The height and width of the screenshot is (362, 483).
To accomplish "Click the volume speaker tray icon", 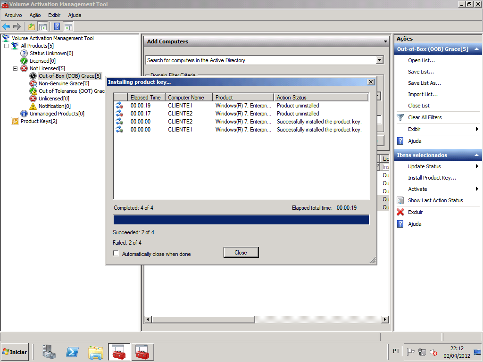I will 433,352.
